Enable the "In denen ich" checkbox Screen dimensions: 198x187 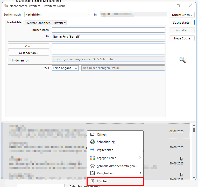(x=10, y=60)
